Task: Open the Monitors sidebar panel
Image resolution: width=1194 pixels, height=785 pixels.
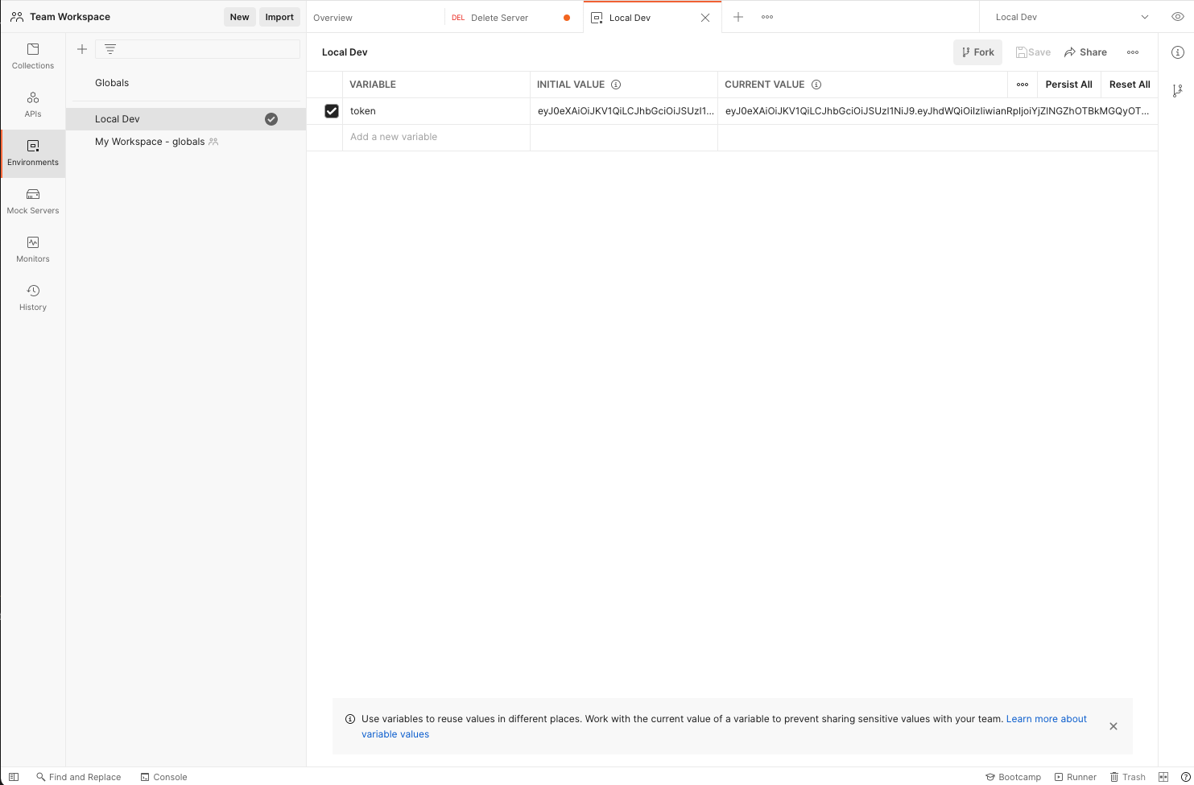Action: click(x=33, y=250)
